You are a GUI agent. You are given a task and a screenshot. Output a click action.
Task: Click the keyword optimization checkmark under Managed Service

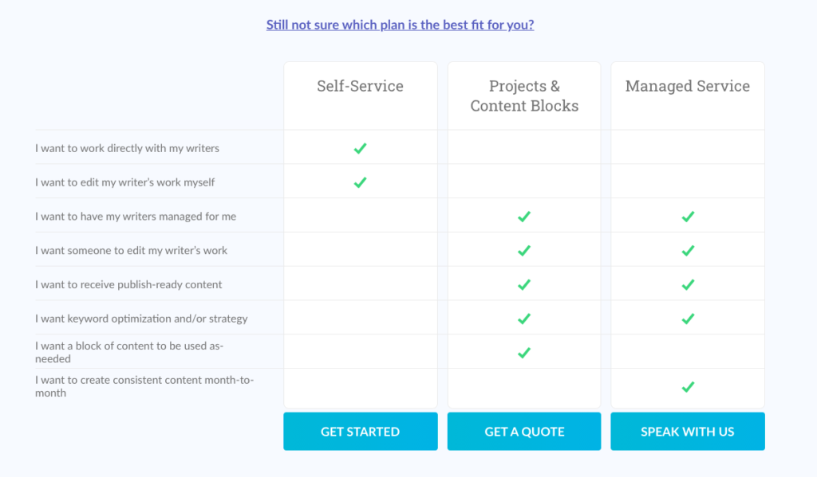tap(687, 319)
